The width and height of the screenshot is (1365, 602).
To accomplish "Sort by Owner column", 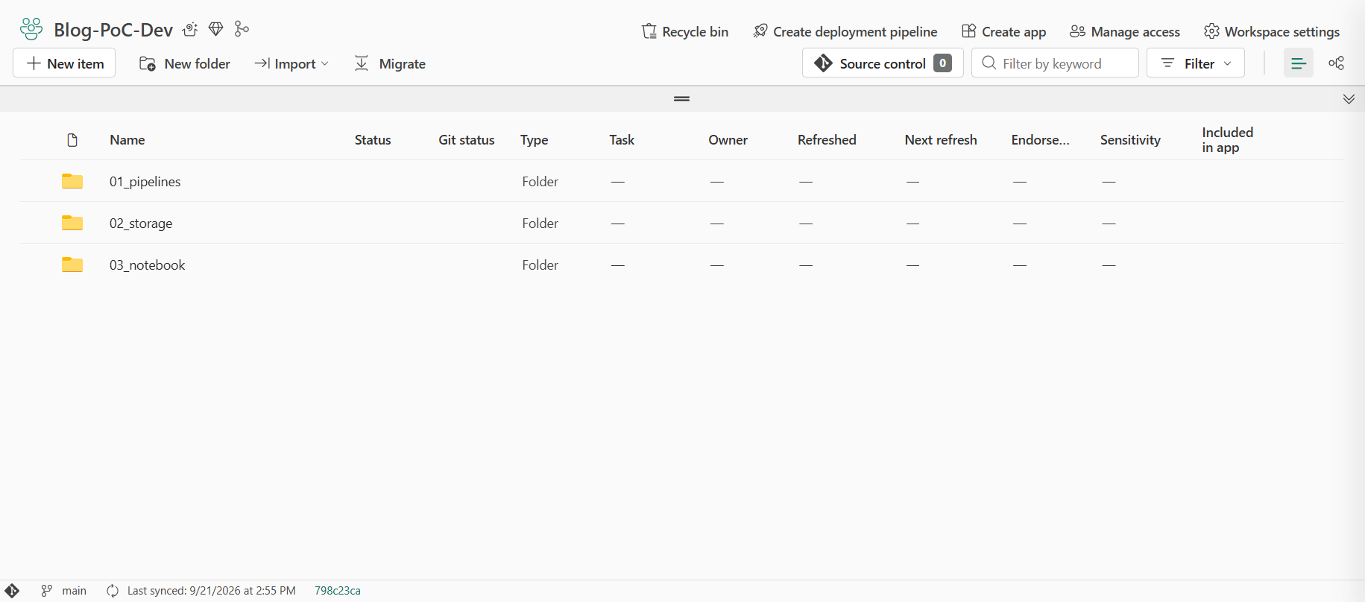I will [728, 140].
